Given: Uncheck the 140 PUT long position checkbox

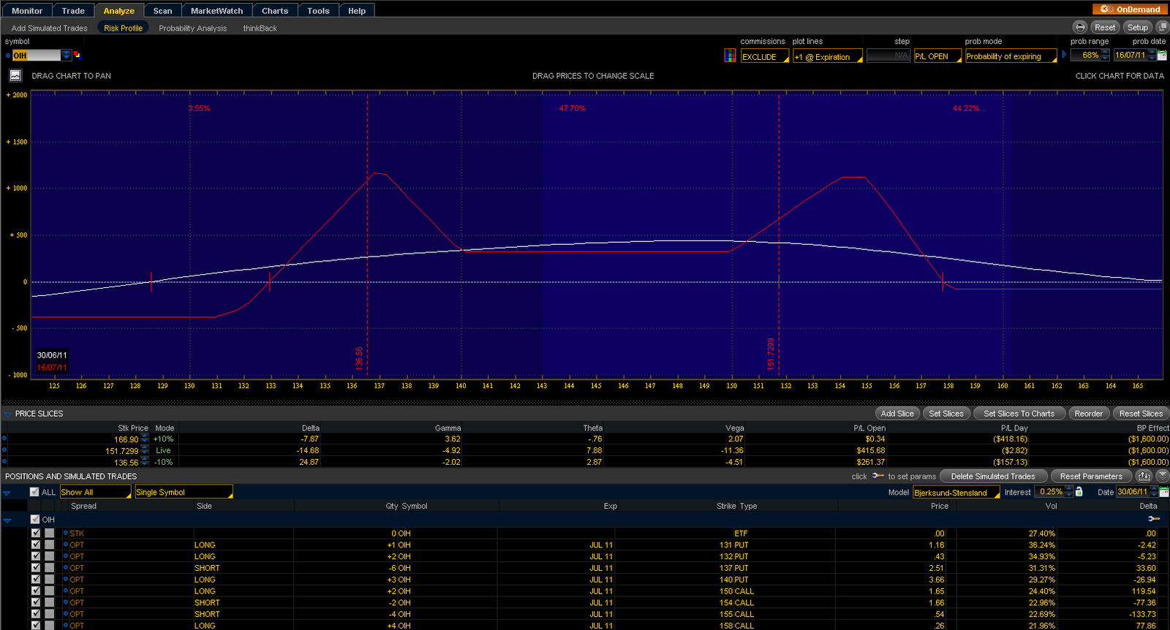Looking at the screenshot, I should pos(35,580).
